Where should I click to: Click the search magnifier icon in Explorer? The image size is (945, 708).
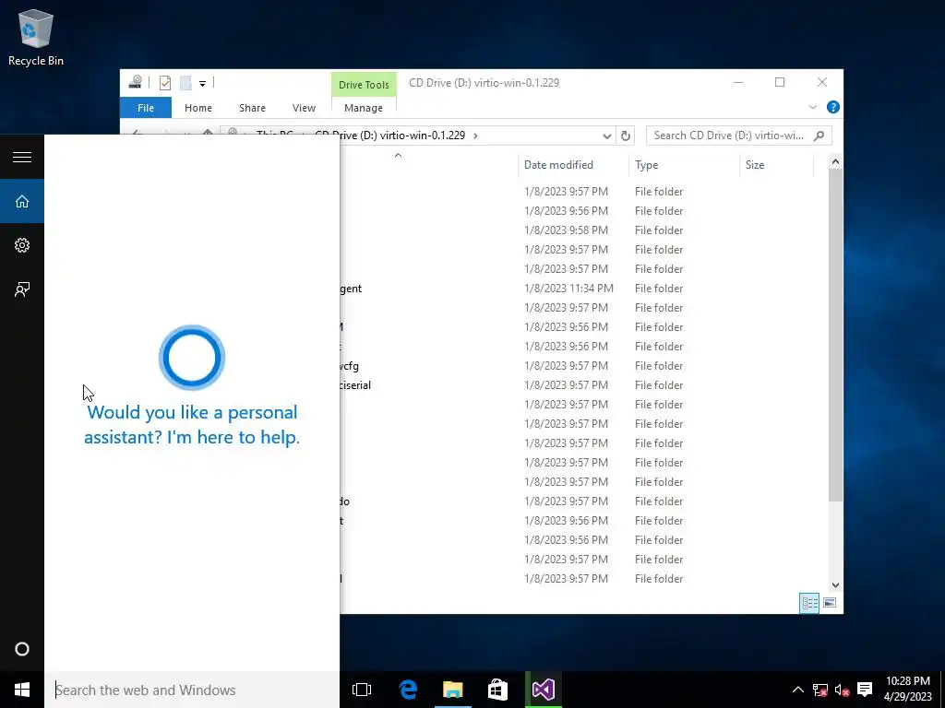coord(819,136)
